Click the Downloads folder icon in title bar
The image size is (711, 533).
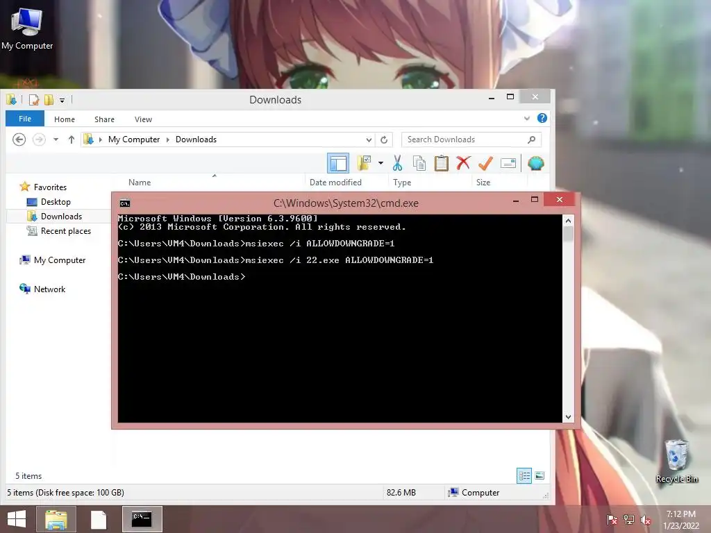tap(11, 99)
